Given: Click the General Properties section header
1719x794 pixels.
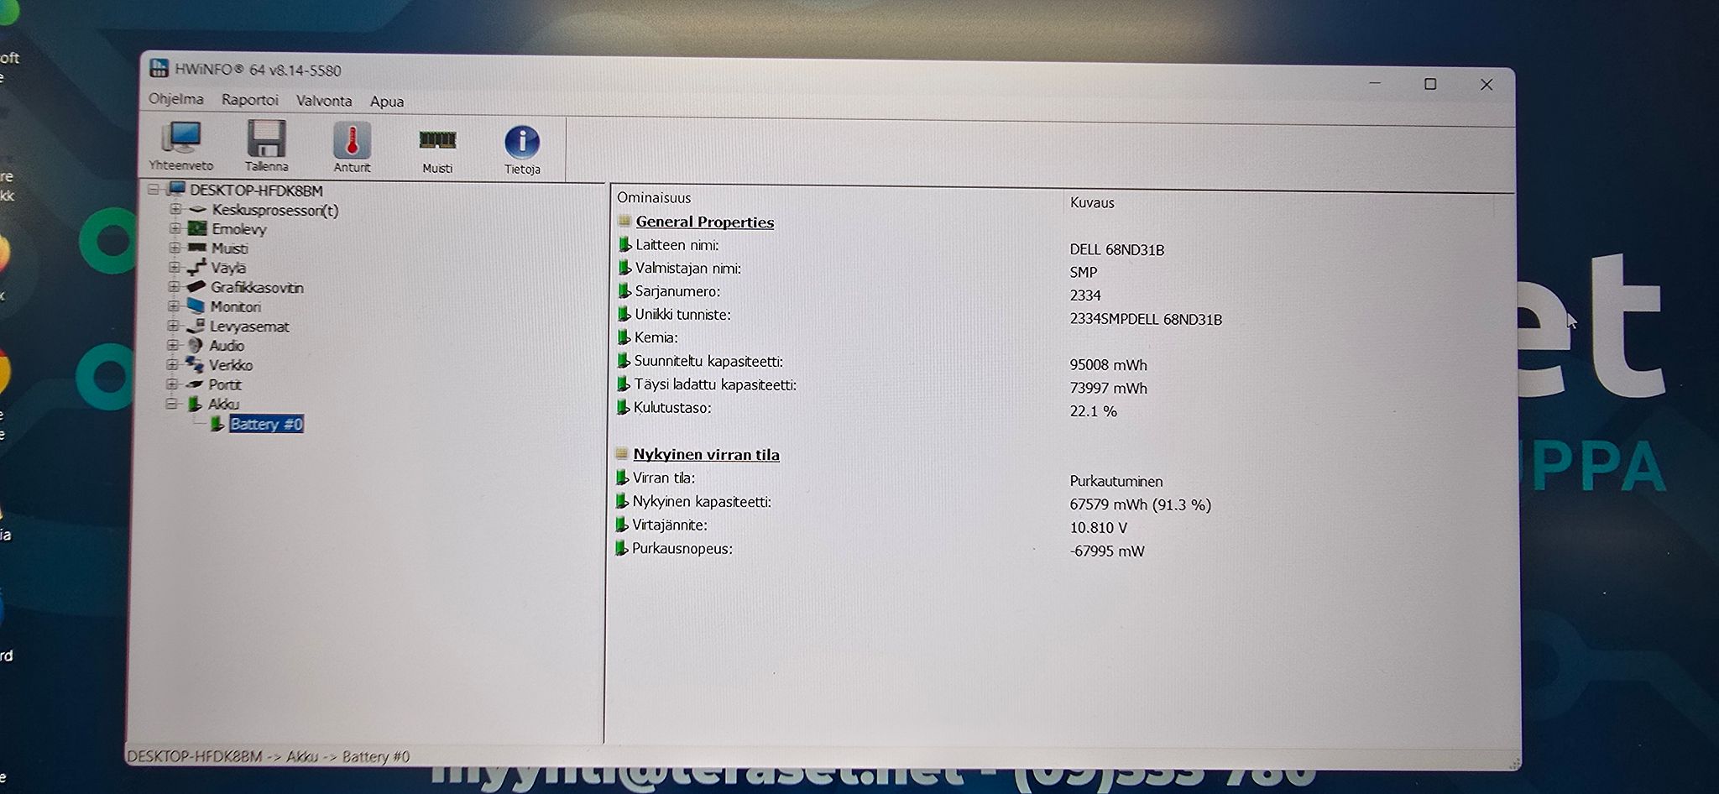Looking at the screenshot, I should pos(704,222).
